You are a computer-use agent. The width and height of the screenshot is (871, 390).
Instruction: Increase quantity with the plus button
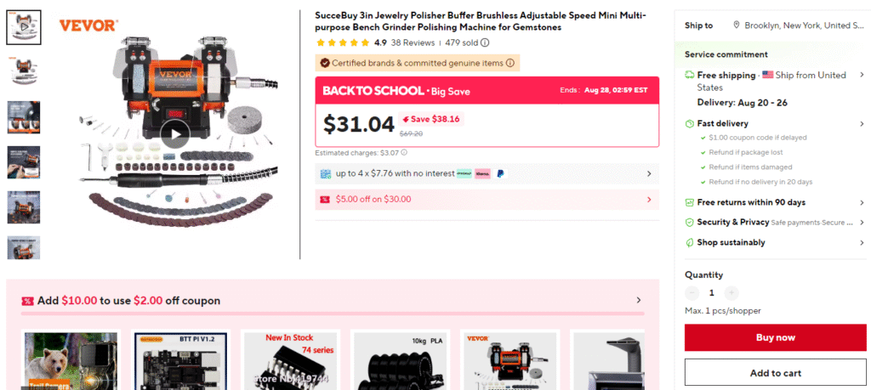tap(732, 293)
